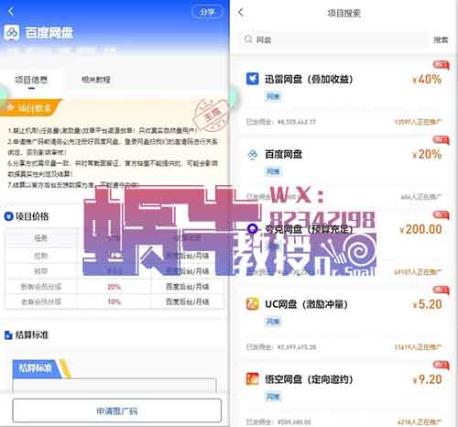Open UC网盘（激励冲量）project
458x427 pixels.
306,304
